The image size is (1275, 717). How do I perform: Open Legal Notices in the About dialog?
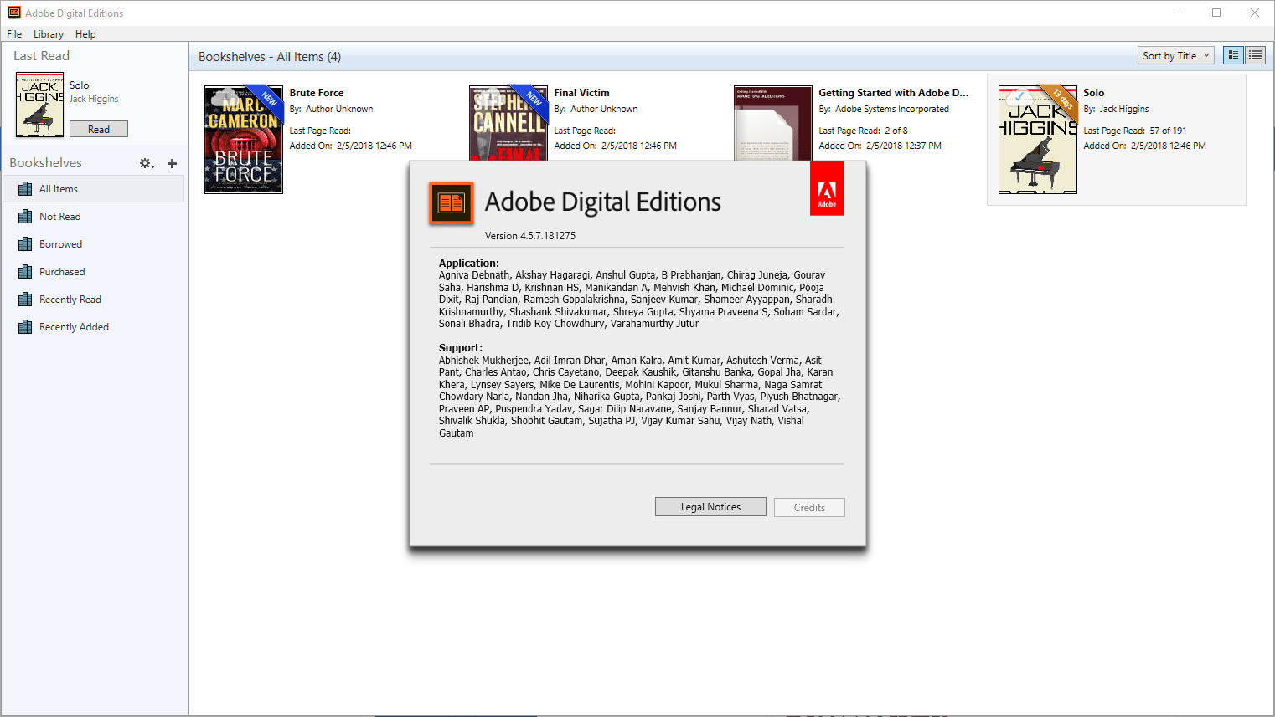[710, 507]
